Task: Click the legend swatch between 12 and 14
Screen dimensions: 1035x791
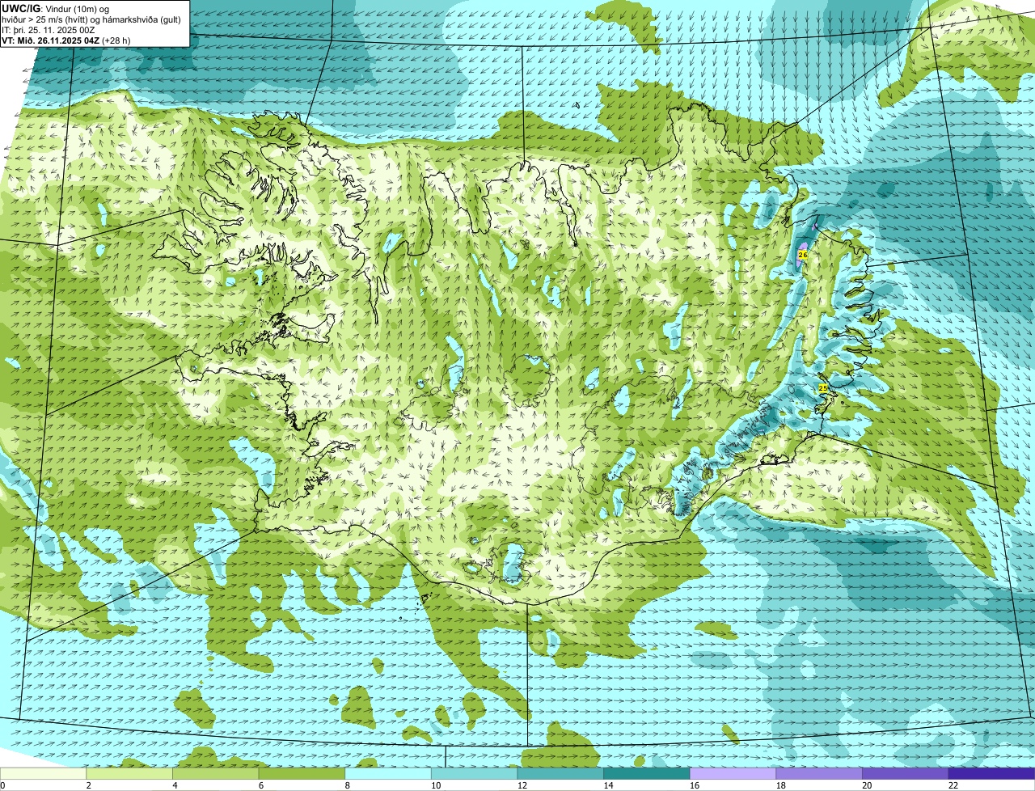Action: 560,773
